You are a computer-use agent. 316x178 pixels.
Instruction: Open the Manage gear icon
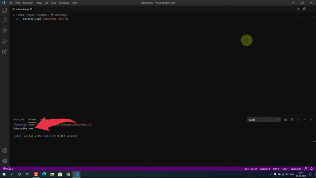(x=5, y=161)
